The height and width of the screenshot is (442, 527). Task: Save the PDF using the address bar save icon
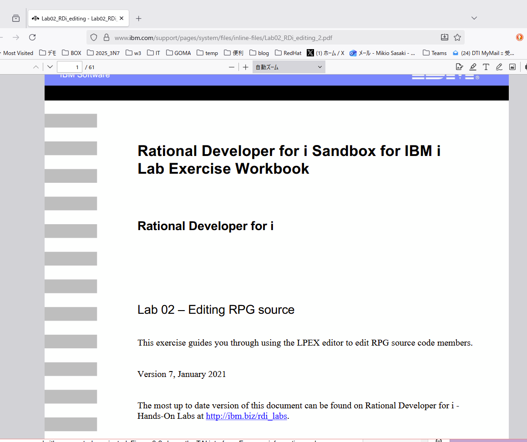click(444, 37)
